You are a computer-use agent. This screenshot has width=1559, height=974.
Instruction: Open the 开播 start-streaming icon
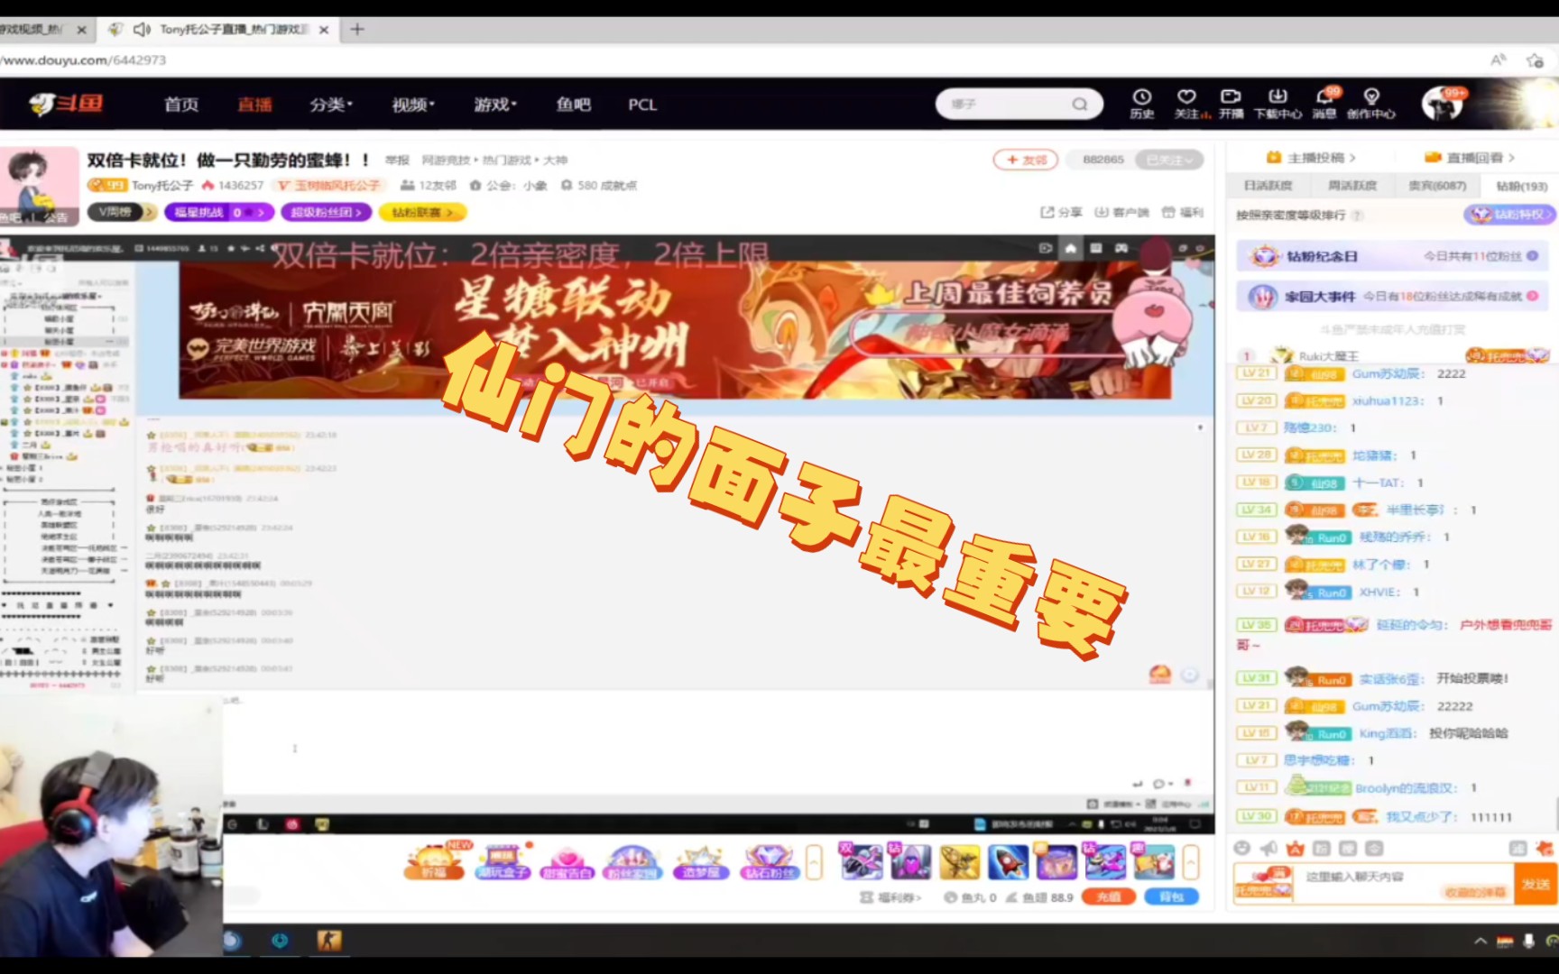point(1232,103)
